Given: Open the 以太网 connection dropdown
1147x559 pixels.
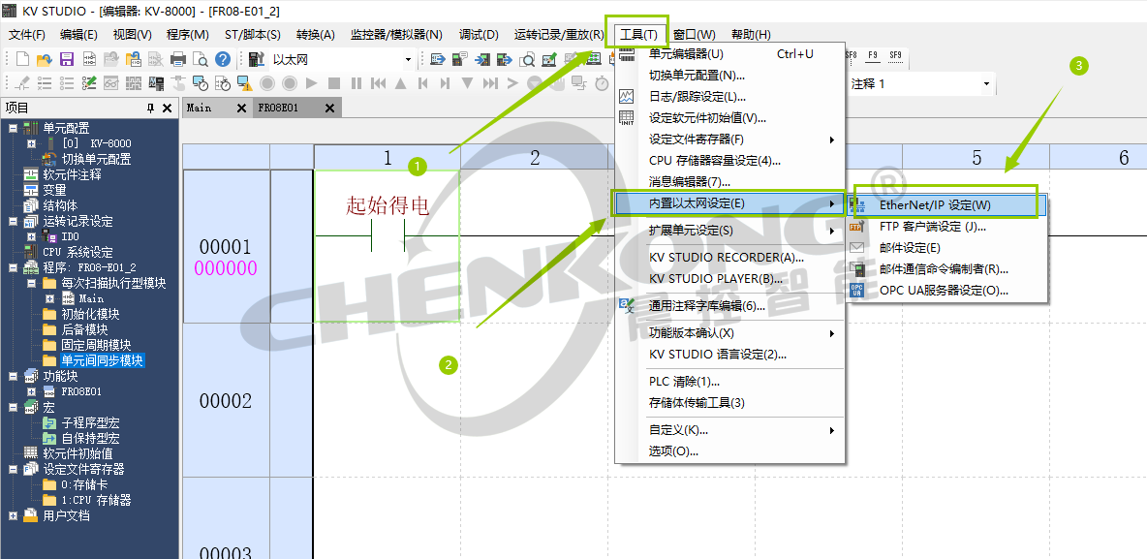Looking at the screenshot, I should click(408, 60).
